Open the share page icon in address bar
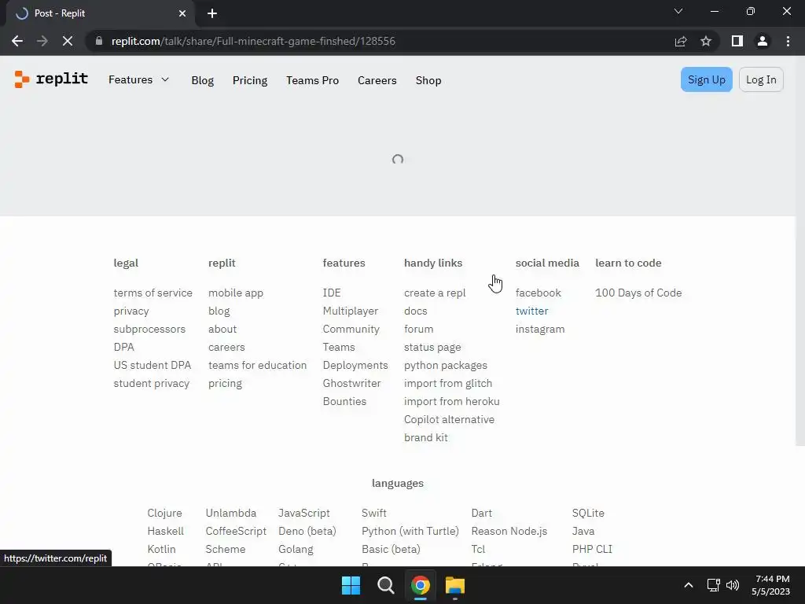This screenshot has width=805, height=604. pos(681,41)
